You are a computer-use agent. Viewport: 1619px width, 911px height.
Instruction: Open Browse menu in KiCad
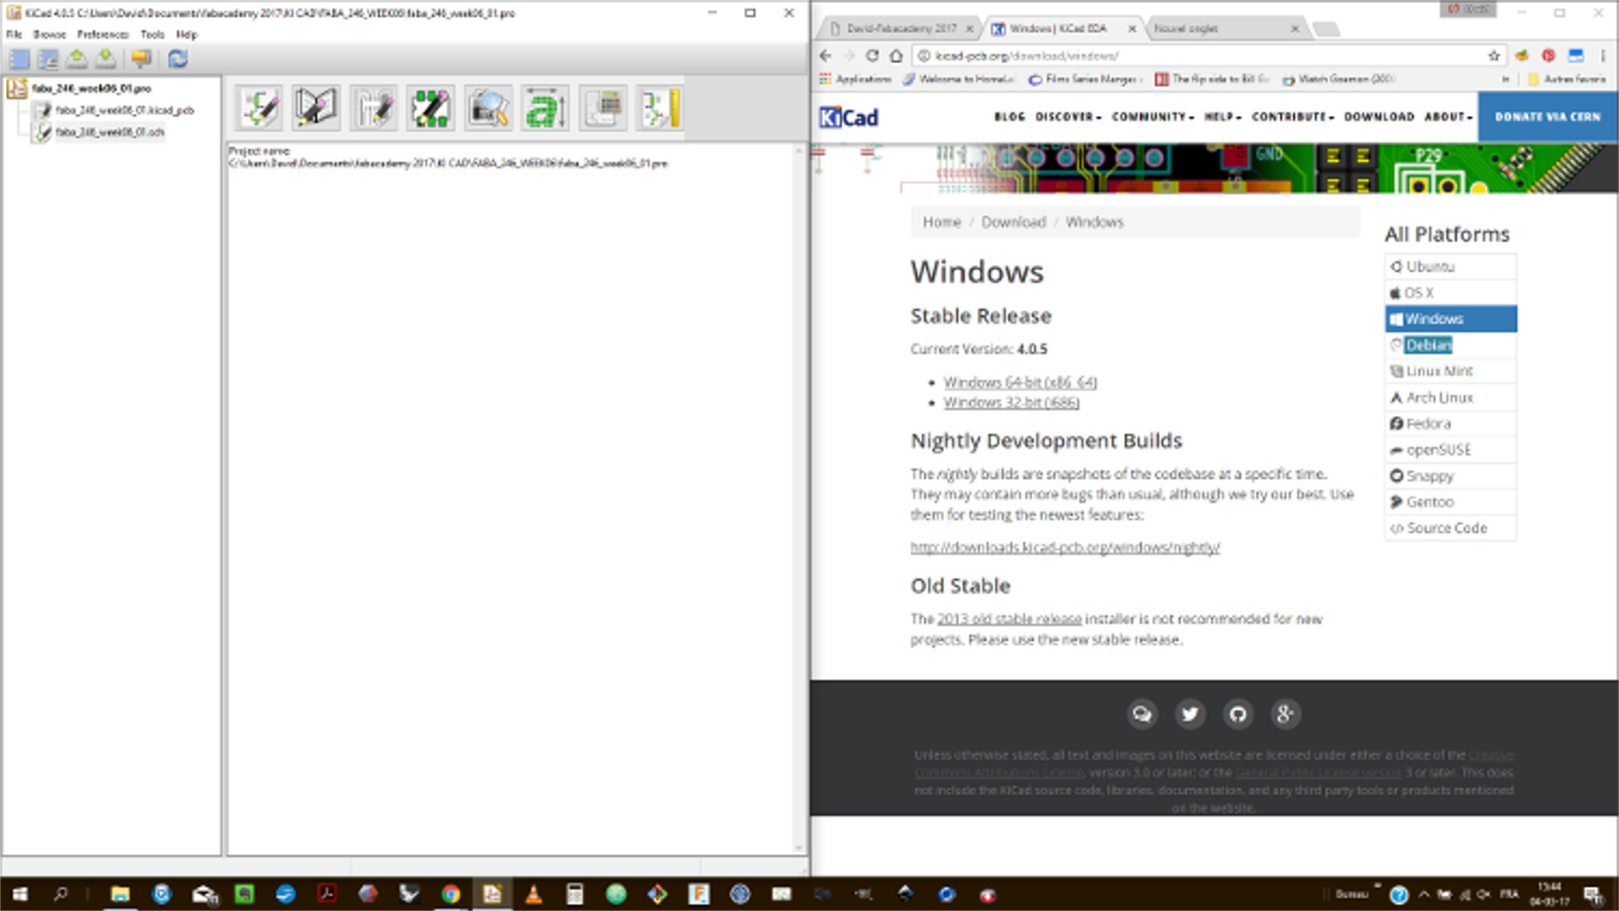point(49,35)
